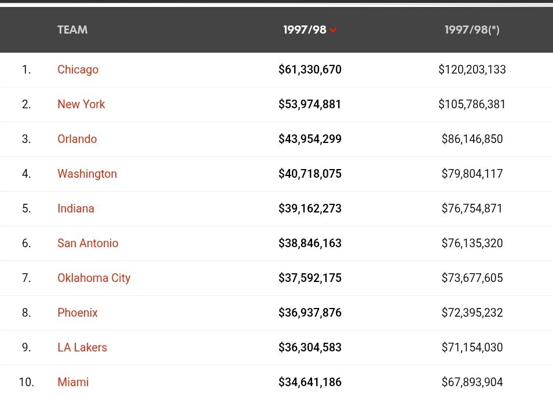Select the Washington team link
Screen dimensions: 553x396
(x=87, y=174)
